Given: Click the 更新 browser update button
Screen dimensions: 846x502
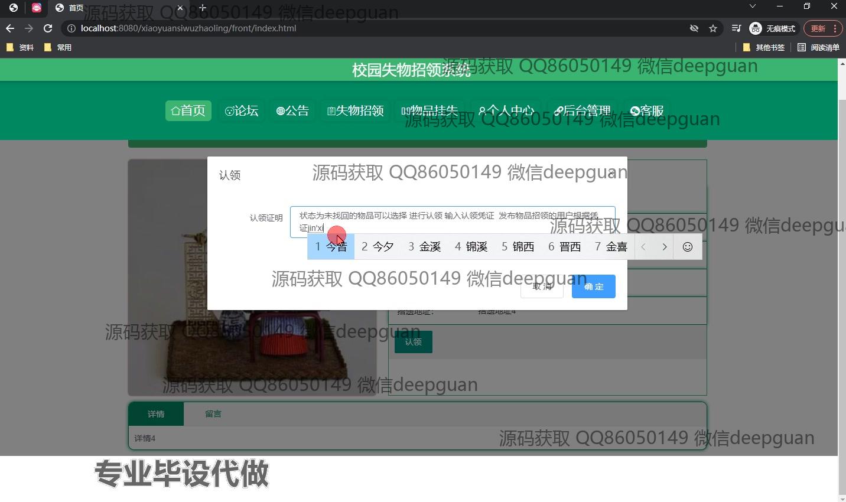Looking at the screenshot, I should [824, 28].
